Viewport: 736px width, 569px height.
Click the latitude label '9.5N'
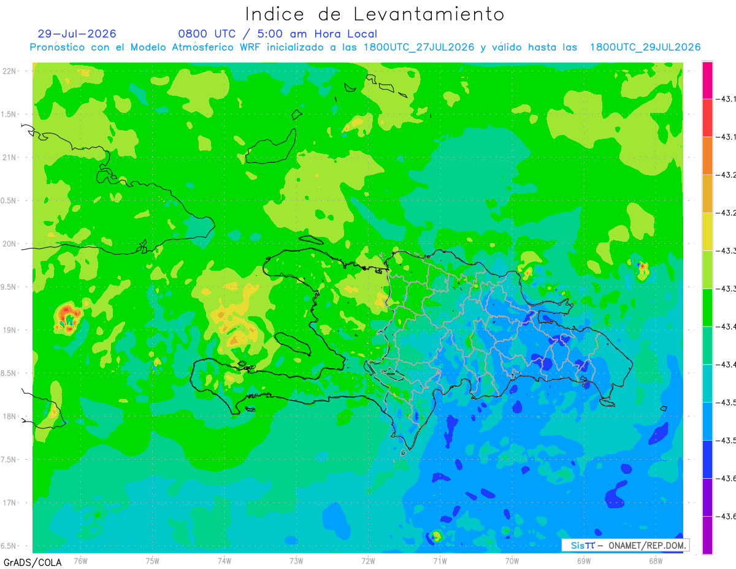(x=9, y=287)
